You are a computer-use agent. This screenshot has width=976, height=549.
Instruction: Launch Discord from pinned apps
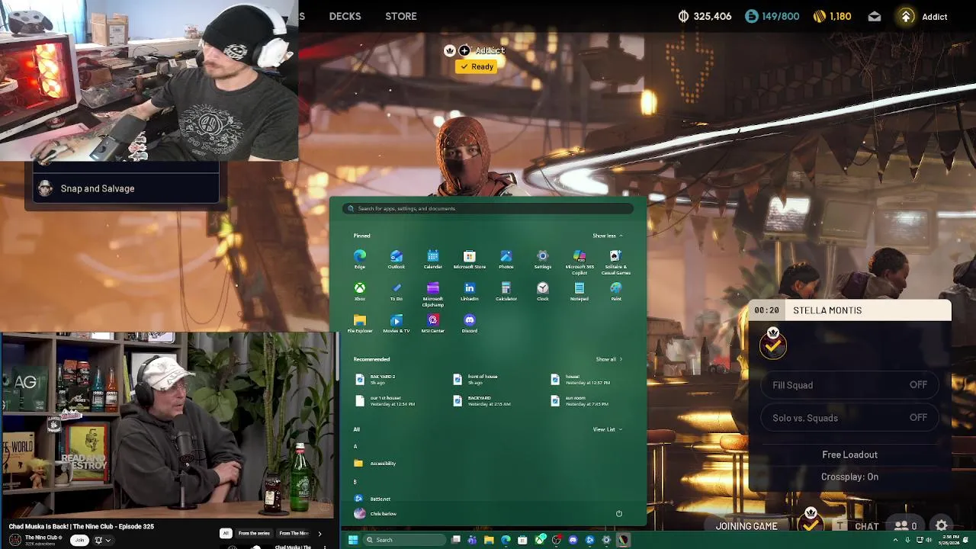[470, 323]
